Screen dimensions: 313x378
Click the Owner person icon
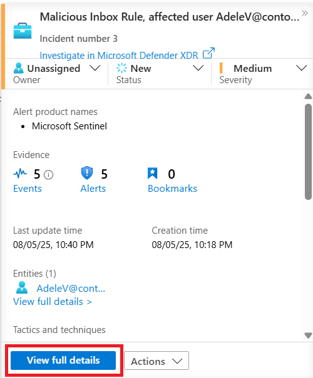point(19,68)
